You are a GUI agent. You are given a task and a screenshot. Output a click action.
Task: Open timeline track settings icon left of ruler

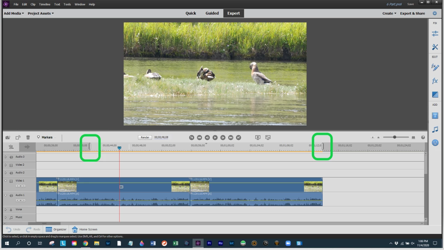[x=11, y=147]
